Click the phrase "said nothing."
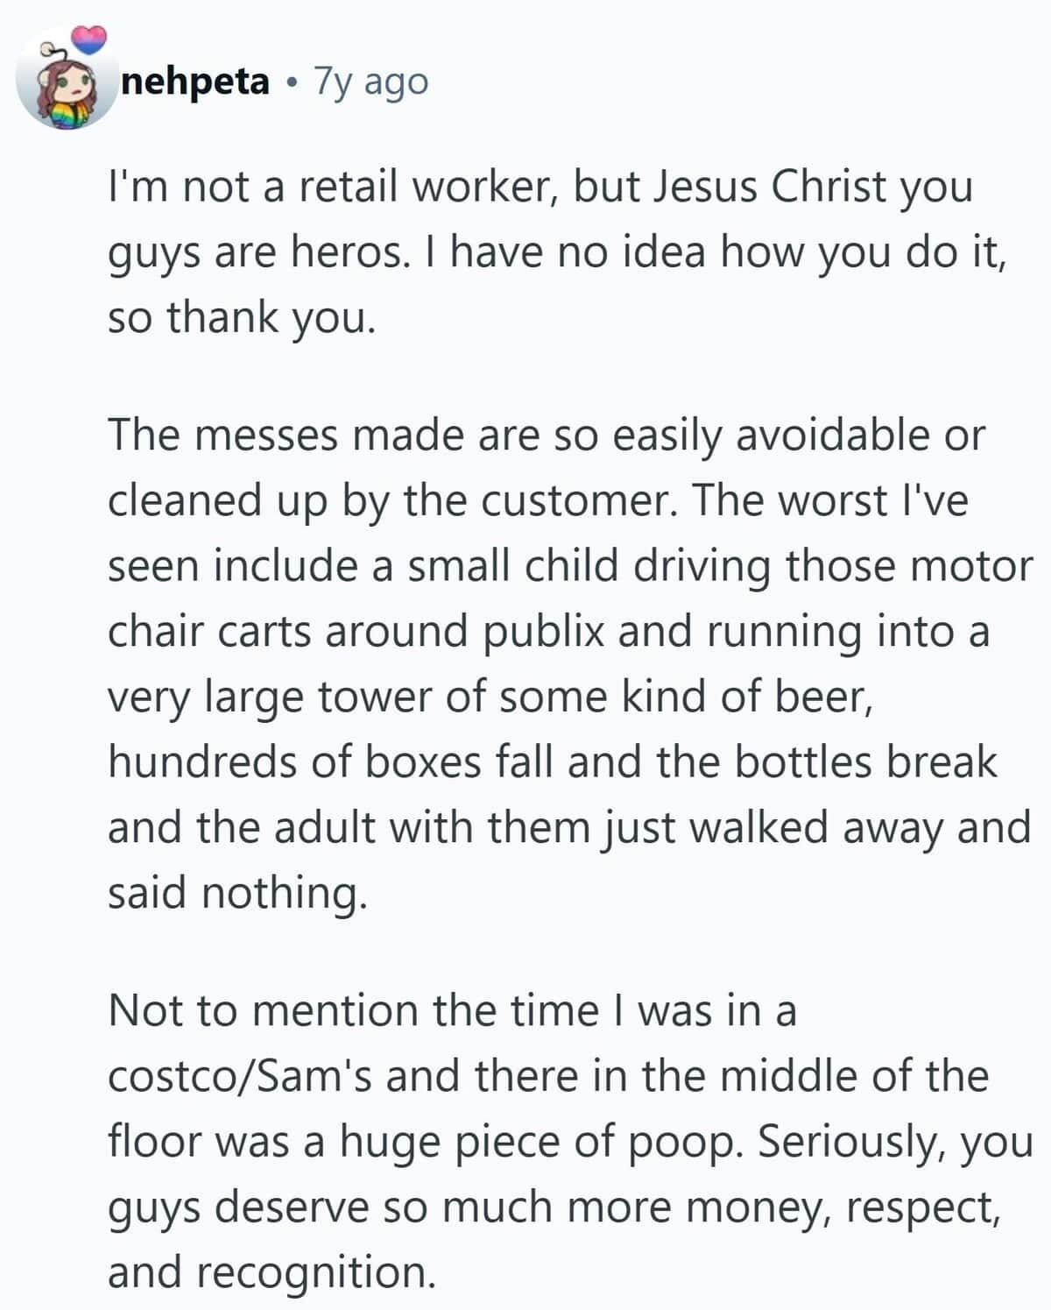 (235, 892)
